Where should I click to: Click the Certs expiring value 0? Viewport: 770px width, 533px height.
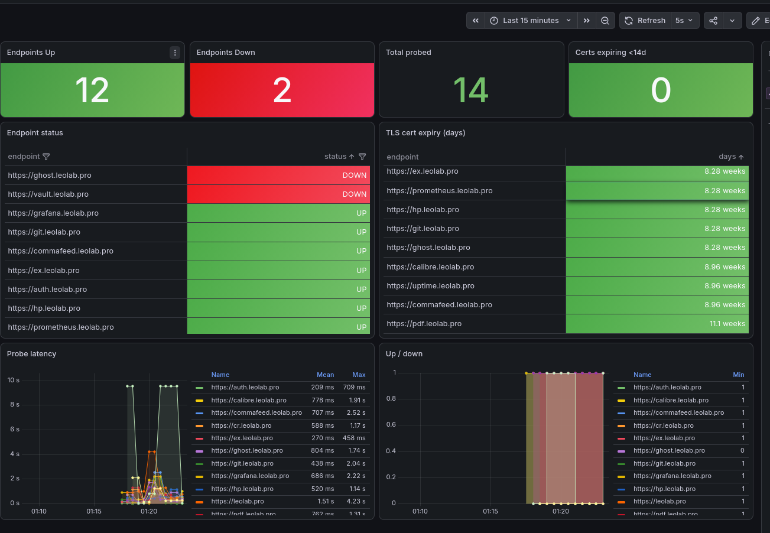click(661, 90)
